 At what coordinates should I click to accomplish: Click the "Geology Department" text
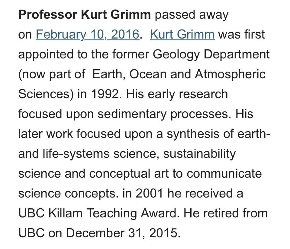click(x=211, y=54)
